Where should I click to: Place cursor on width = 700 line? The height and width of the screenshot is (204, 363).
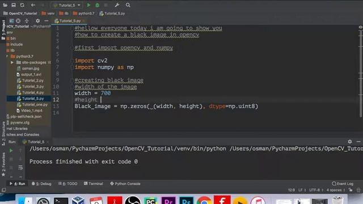[x=92, y=93]
